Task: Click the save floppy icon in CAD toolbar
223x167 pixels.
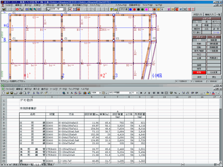Action: click(4, 9)
